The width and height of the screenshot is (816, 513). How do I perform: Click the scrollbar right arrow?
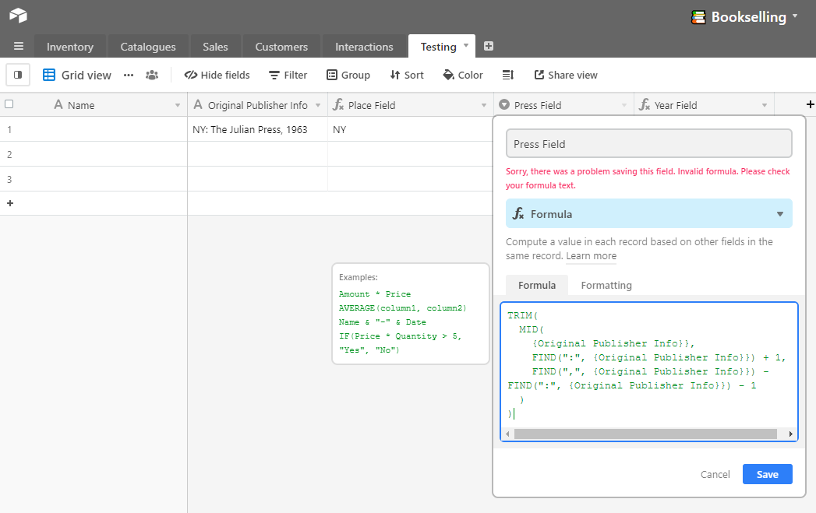tap(790, 434)
